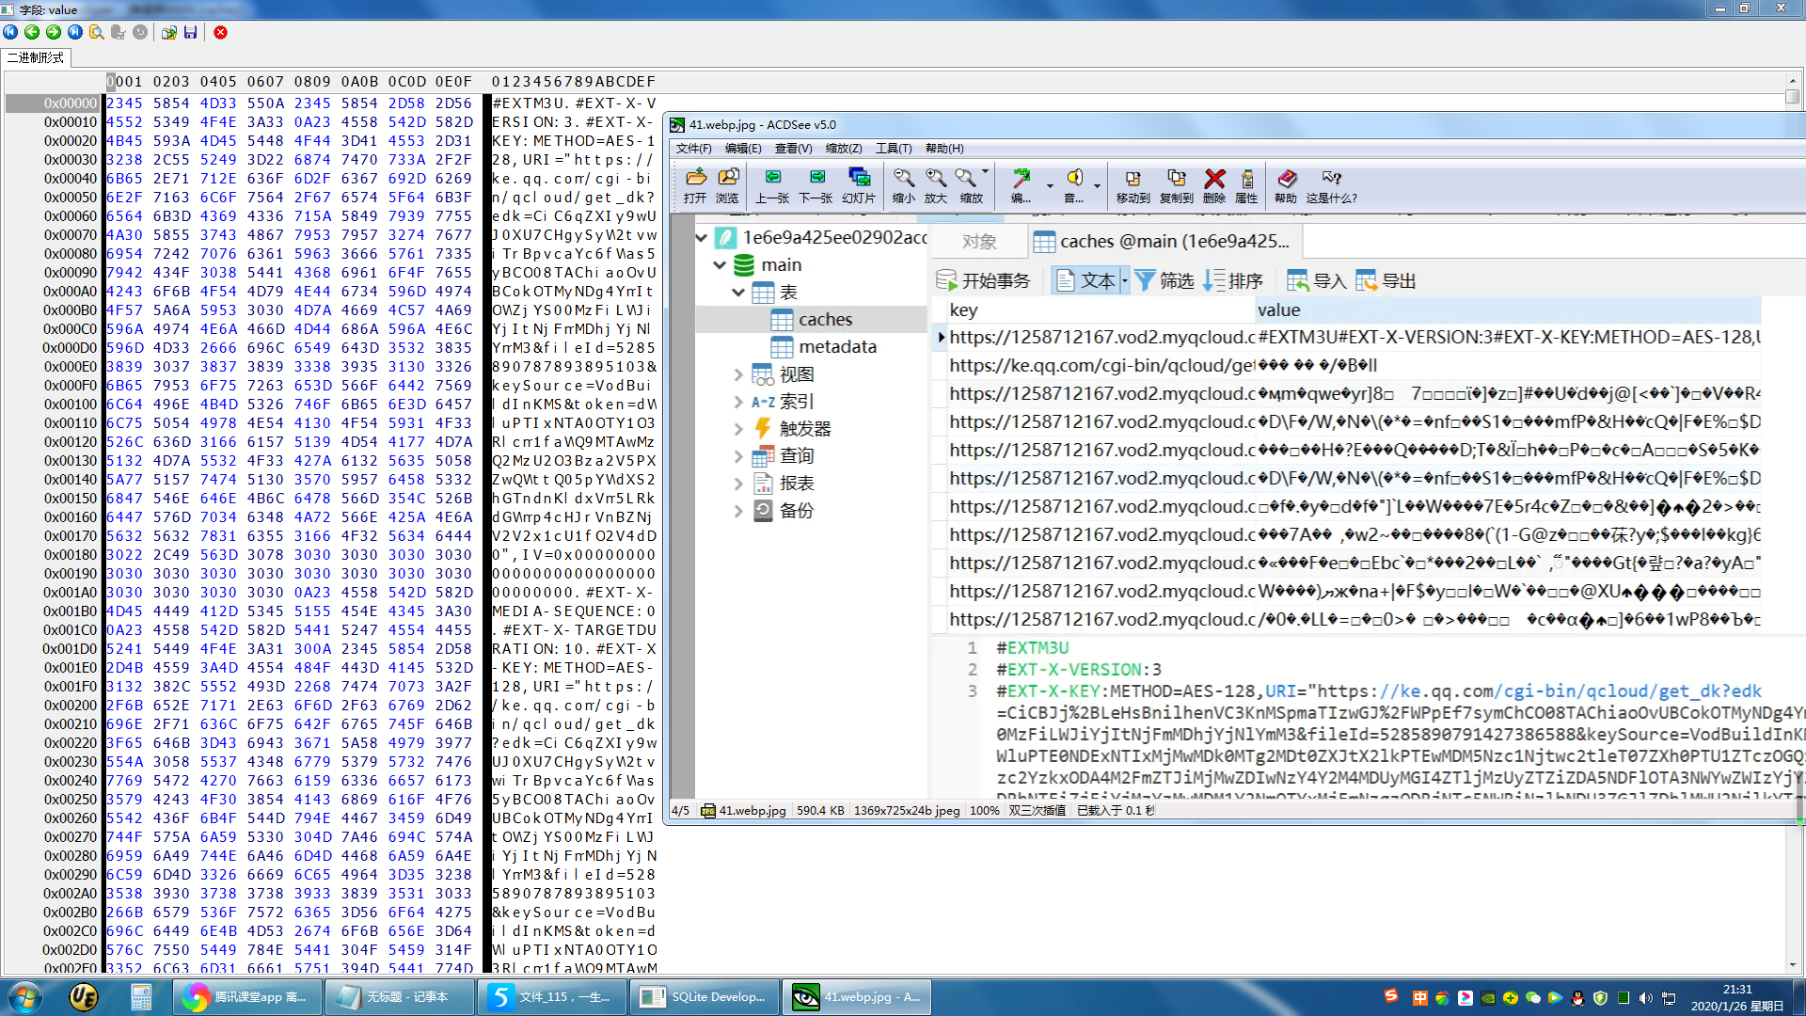Start slideshow with 幻灯片 icon

coord(859,185)
